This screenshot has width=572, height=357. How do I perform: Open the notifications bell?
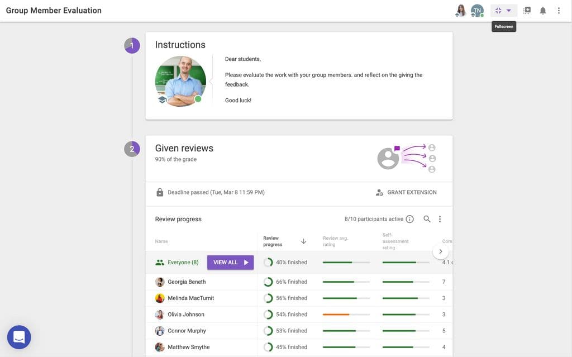point(543,11)
